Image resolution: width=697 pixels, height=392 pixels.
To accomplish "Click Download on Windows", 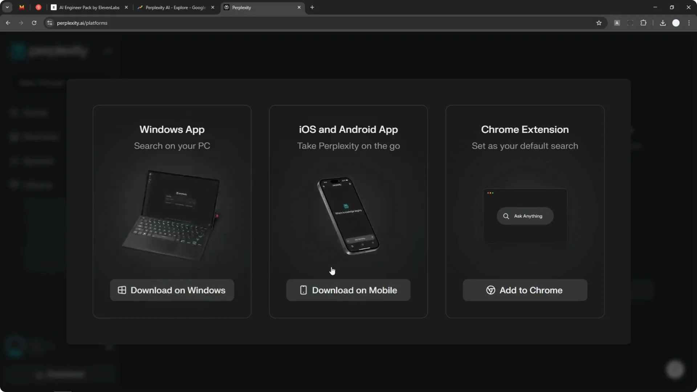I will [x=172, y=290].
